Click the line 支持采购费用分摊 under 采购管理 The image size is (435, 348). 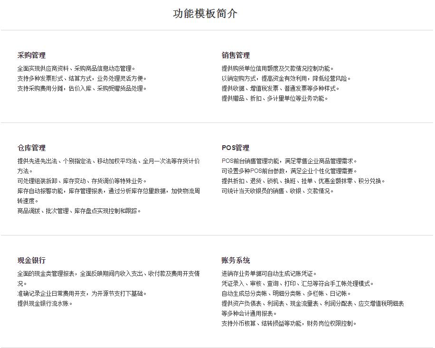[82, 88]
